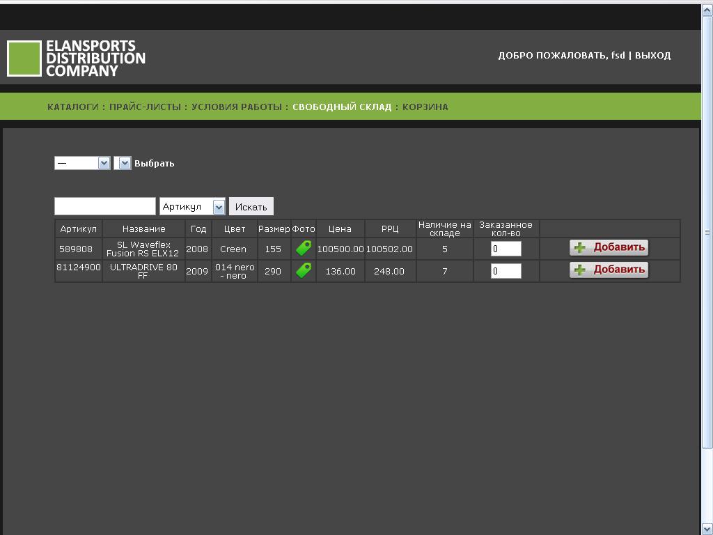Click the Выбрать link

coord(154,163)
